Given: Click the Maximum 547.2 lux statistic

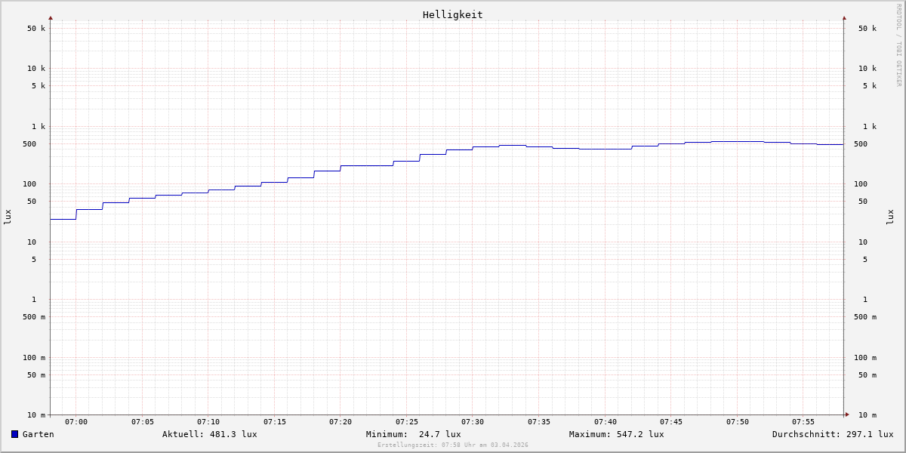Looking at the screenshot, I should (x=616, y=434).
